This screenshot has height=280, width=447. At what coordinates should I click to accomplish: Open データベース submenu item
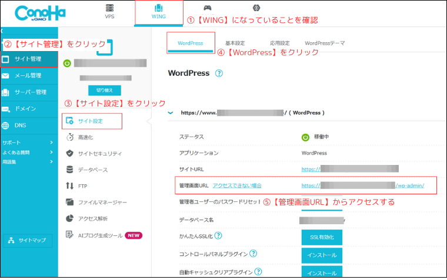pyautogui.click(x=93, y=170)
